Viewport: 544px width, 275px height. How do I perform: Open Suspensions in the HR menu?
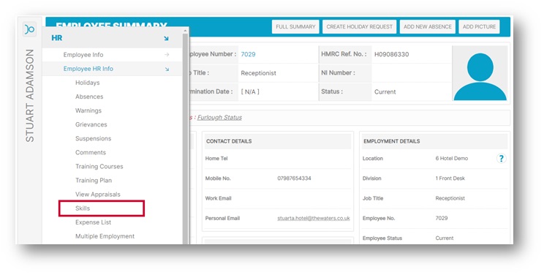pos(94,138)
